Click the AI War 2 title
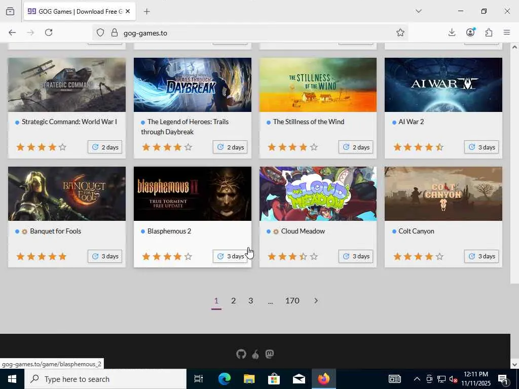The image size is (519, 389). (x=411, y=122)
